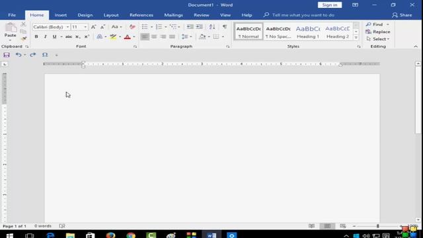Viewport: 423px width, 238px height.
Task: Undo last action in Quick Access
Action: click(19, 55)
